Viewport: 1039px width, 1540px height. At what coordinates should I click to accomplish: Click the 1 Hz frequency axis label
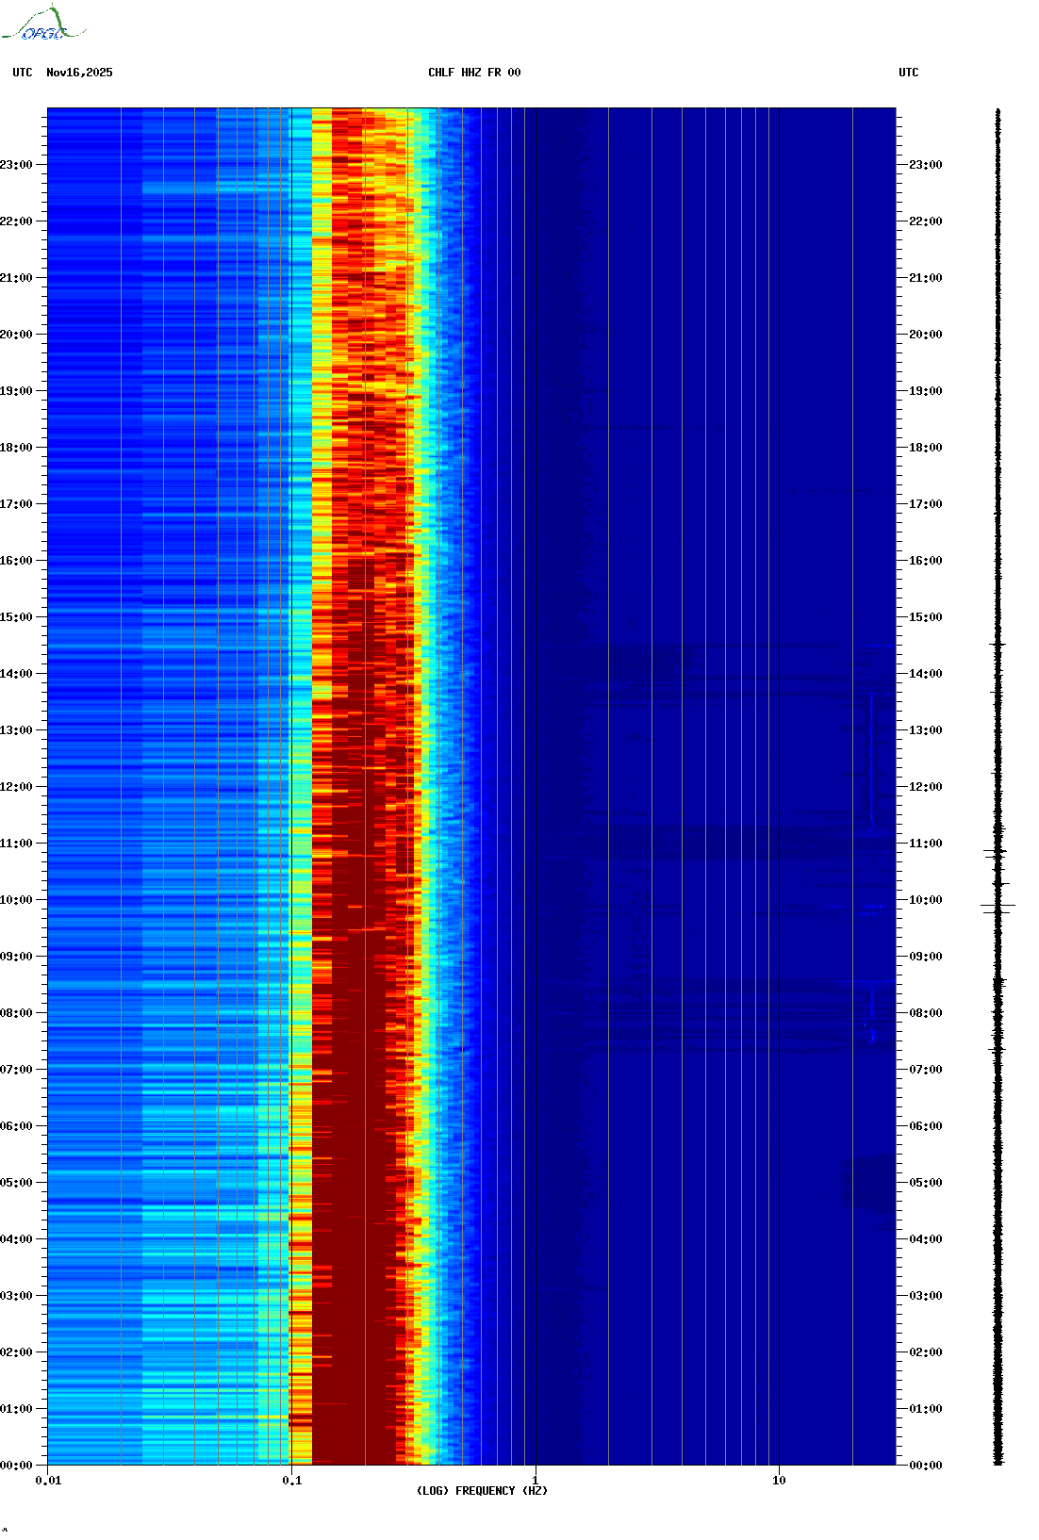coord(536,1481)
